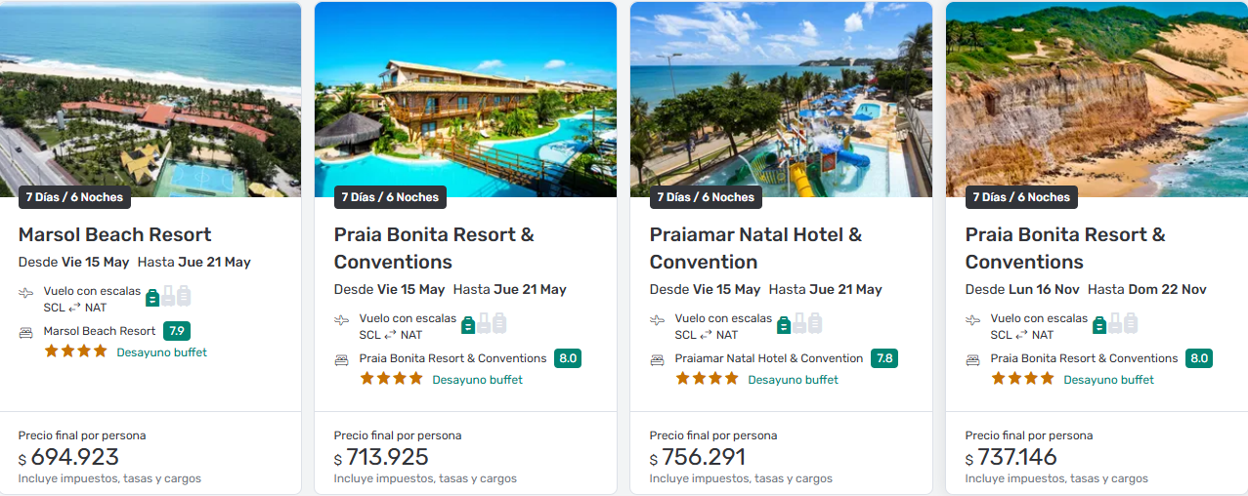1248x496 pixels.
Task: Click the four-star rating on Marsol Beach Resort
Action: click(75, 351)
